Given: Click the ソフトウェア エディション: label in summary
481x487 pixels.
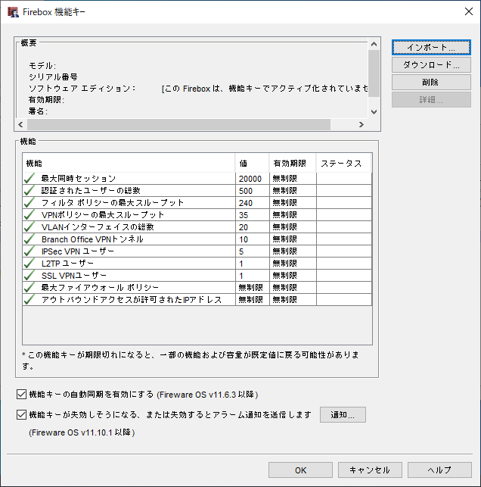Looking at the screenshot, I should [82, 89].
